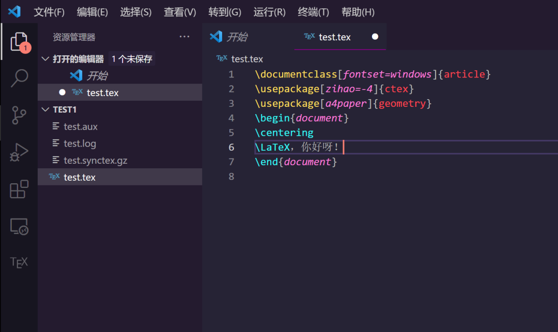The width and height of the screenshot is (558, 332).
Task: Open the Search view icon
Action: tap(19, 78)
